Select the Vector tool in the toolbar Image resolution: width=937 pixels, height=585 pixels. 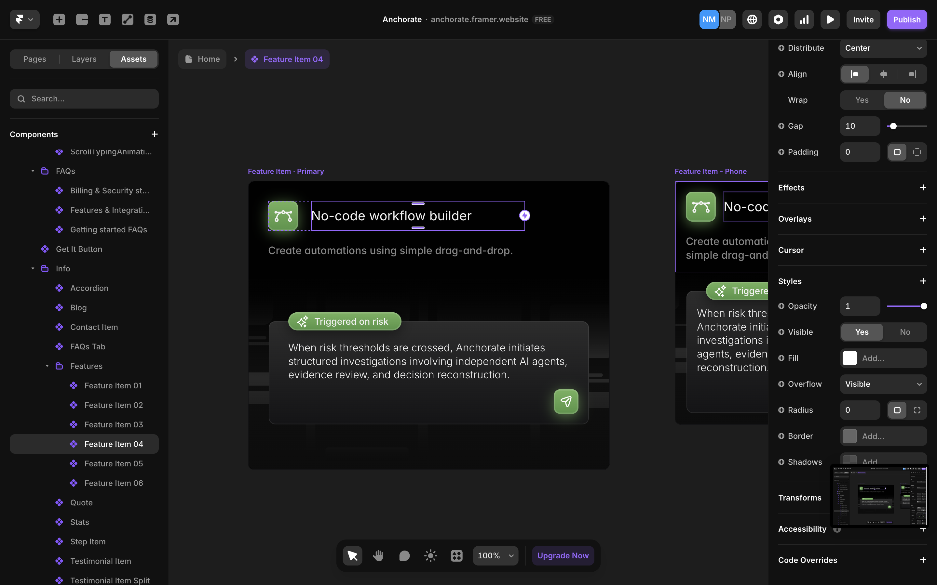coord(128,19)
